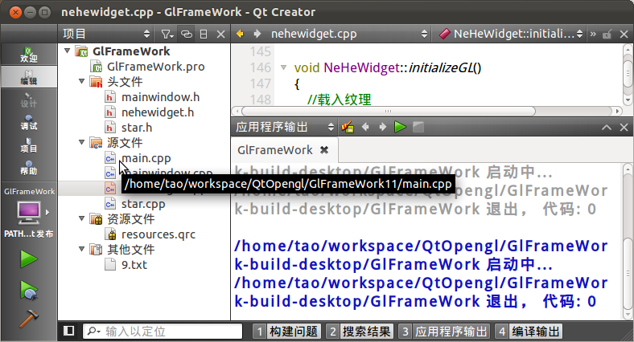Collapse the 资源文件 resources folder
The image size is (634, 342).
click(82, 218)
